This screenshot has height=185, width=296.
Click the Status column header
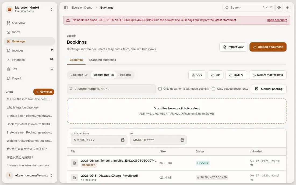[x=200, y=151]
